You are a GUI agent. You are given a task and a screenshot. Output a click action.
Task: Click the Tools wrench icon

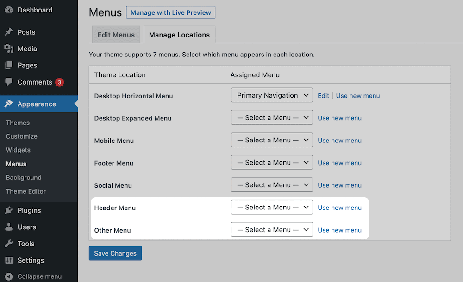(x=9, y=244)
